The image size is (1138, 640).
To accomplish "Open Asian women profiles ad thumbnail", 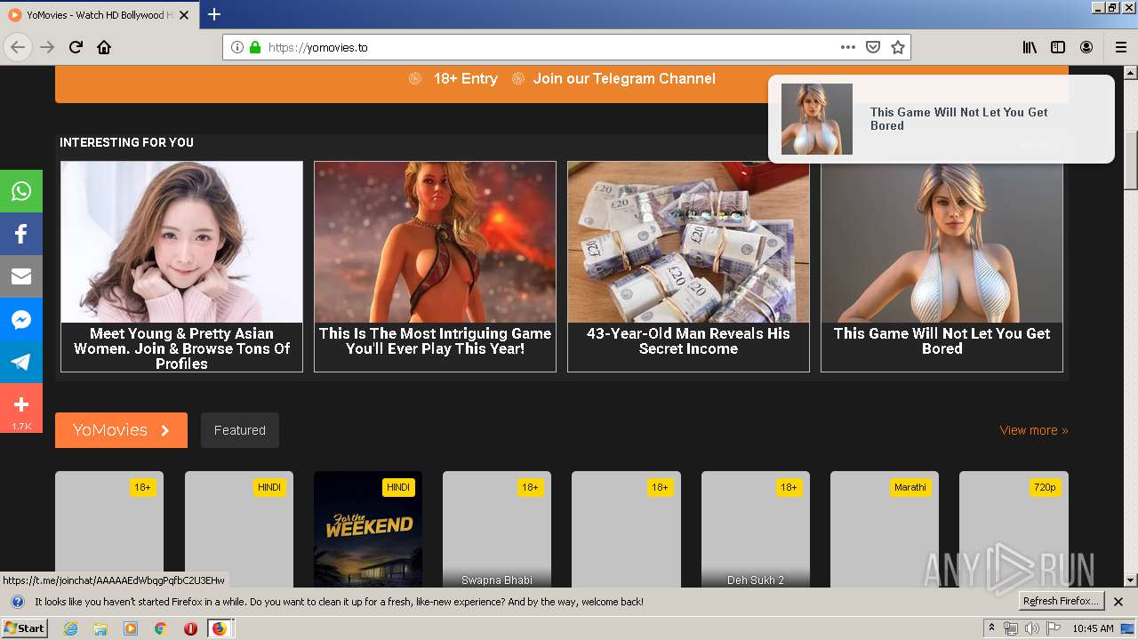I will click(181, 242).
